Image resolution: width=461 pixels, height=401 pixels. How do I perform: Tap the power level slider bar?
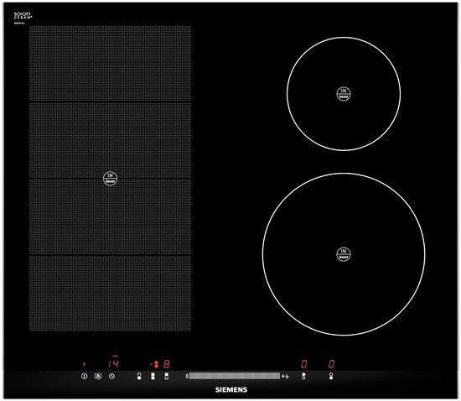click(235, 376)
